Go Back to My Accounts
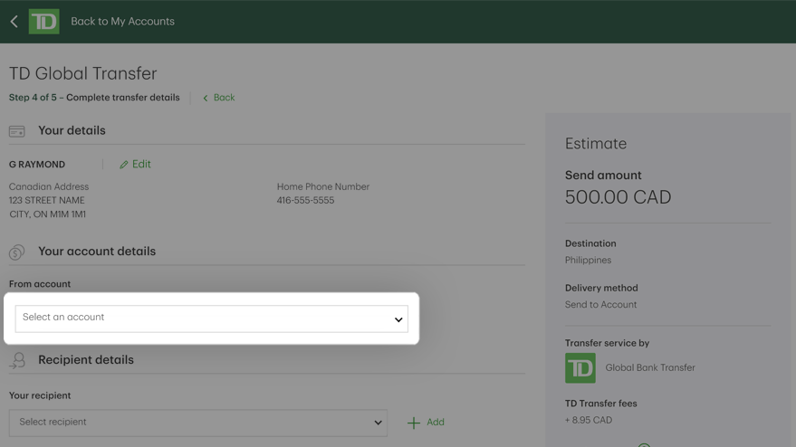Image resolution: width=796 pixels, height=447 pixels. (x=122, y=22)
